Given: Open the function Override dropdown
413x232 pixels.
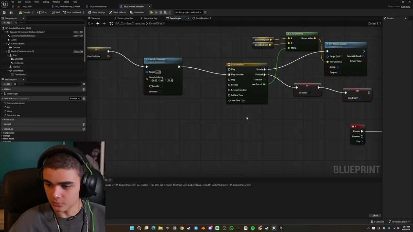Looking at the screenshot, I should [75, 98].
